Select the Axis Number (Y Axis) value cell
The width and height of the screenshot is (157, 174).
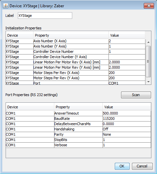pyautogui.click(x=127, y=46)
